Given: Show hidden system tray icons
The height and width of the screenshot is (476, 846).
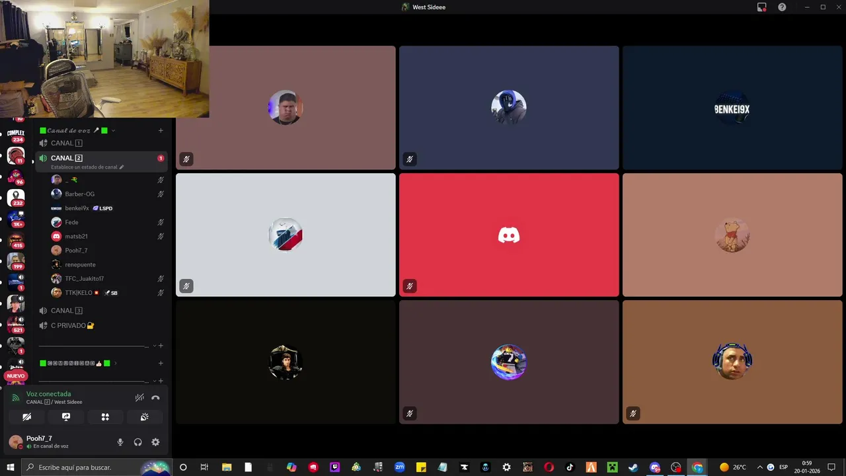Looking at the screenshot, I should (759, 467).
